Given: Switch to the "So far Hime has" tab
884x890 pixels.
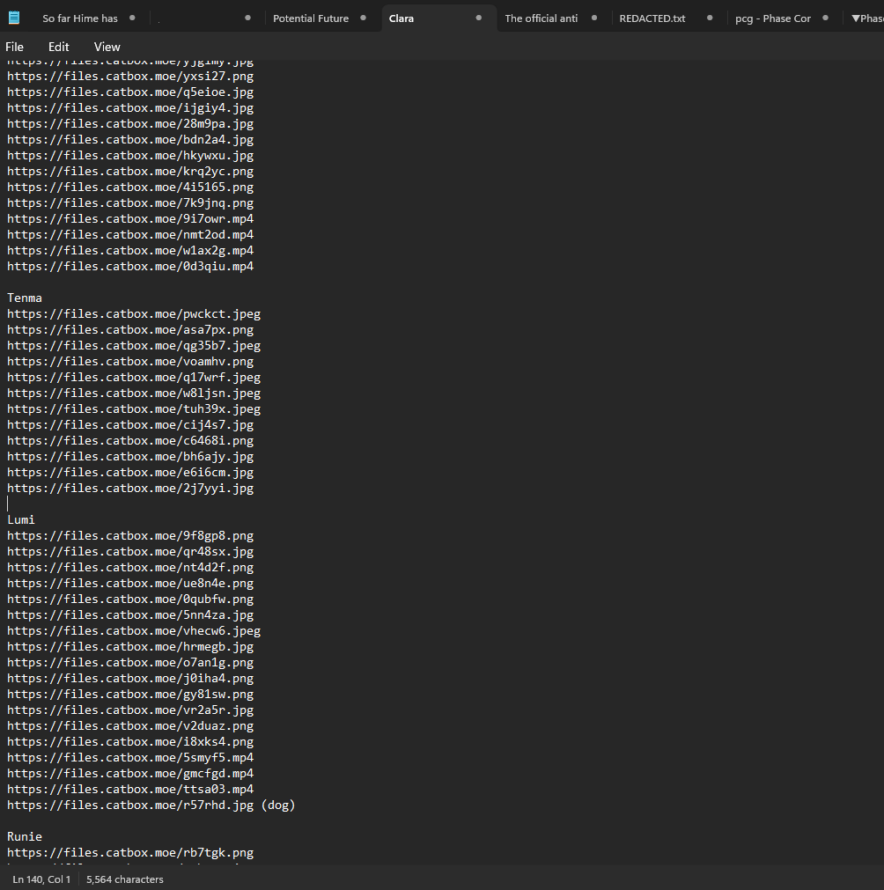Looking at the screenshot, I should coord(80,18).
